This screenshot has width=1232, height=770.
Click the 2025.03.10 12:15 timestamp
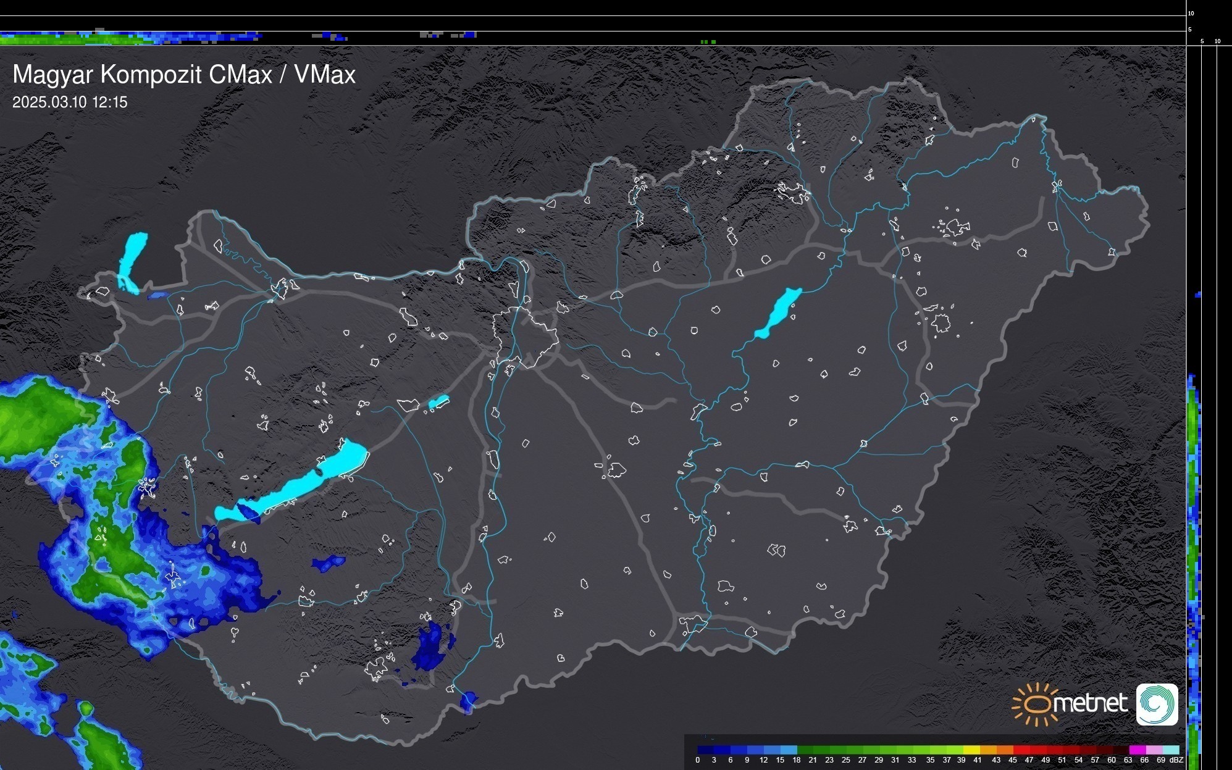(x=70, y=103)
